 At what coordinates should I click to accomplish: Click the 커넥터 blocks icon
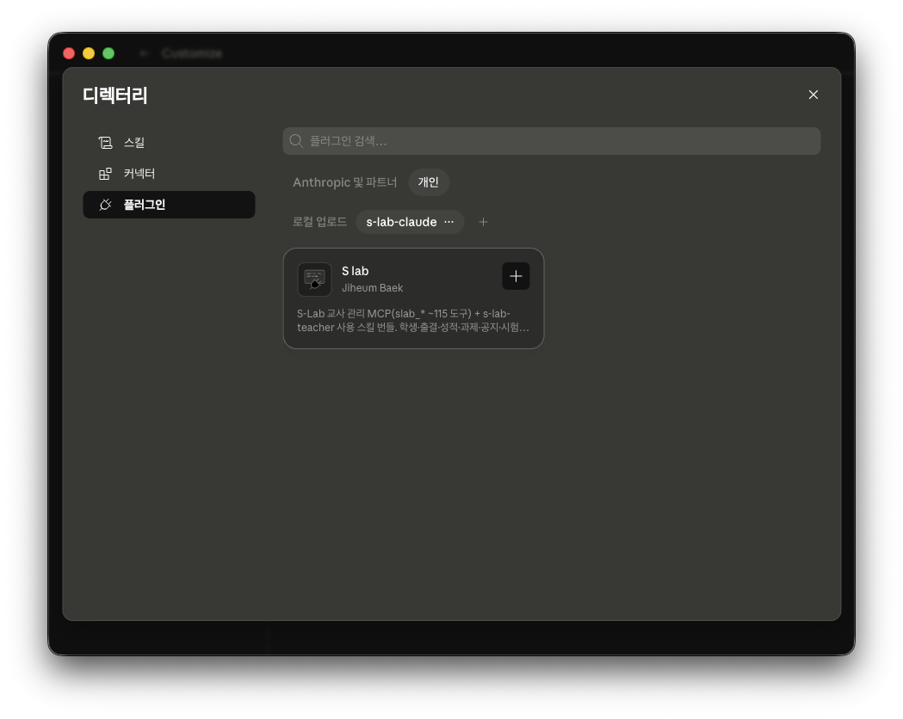coord(105,174)
